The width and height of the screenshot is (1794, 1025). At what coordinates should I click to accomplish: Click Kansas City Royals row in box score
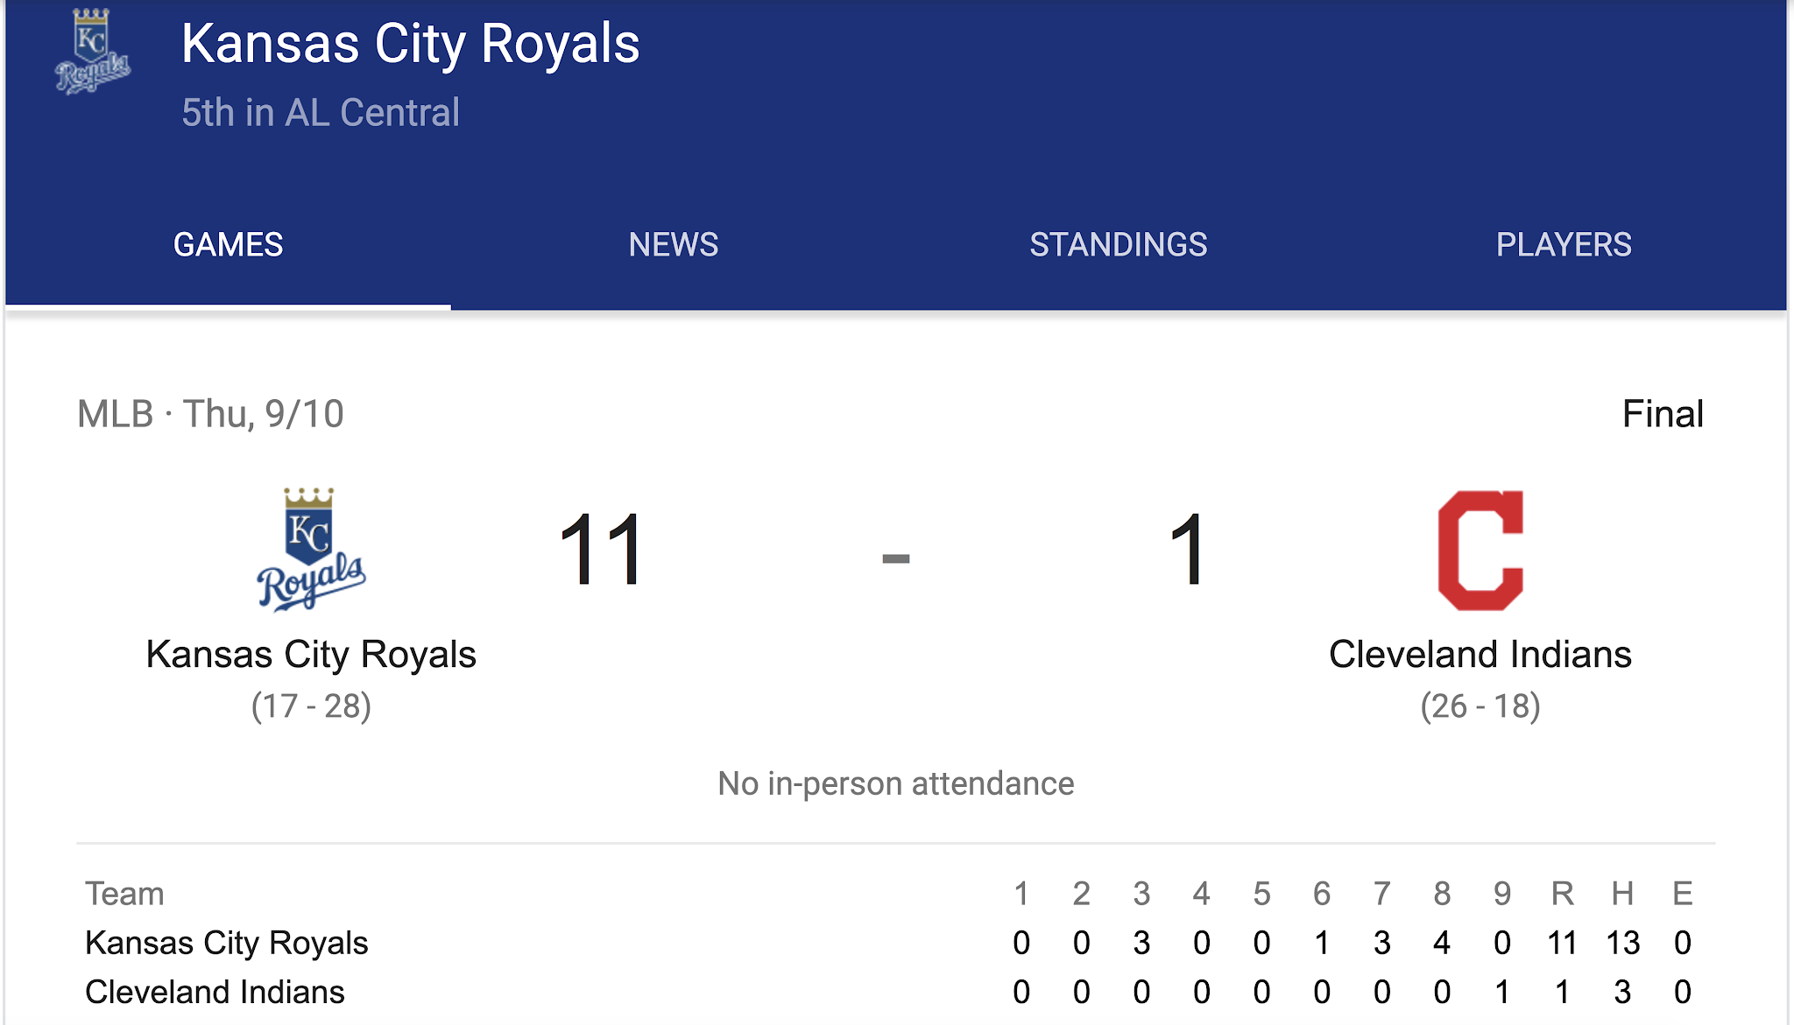226,943
